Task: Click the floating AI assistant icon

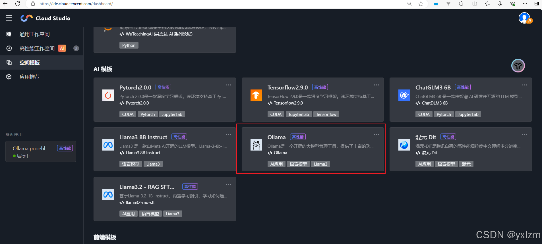Action: [518, 66]
